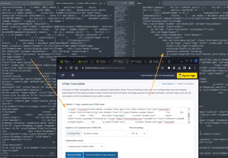The image size is (228, 158).
Task: Click the Format HTML button
Action: coord(74,155)
